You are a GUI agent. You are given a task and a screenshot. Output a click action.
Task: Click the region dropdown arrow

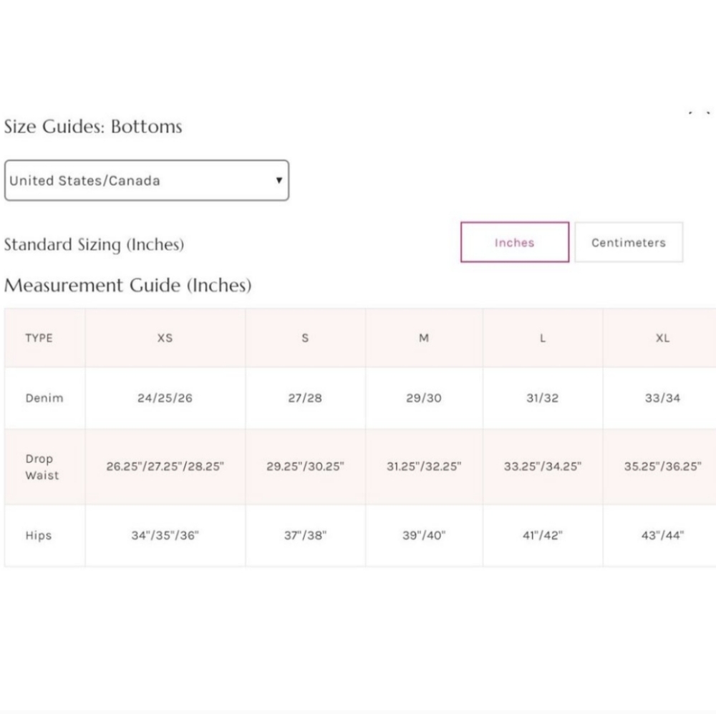[x=279, y=180]
